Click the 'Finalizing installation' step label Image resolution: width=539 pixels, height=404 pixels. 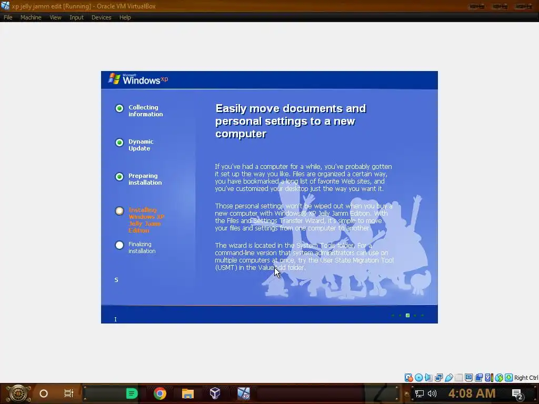click(x=142, y=248)
